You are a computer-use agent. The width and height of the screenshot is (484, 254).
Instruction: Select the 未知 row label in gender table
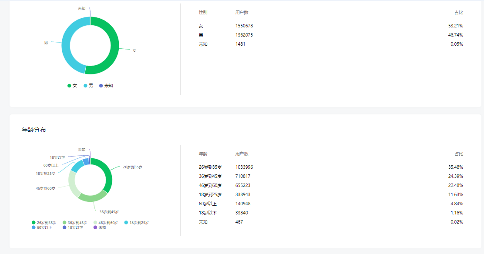tap(203, 44)
